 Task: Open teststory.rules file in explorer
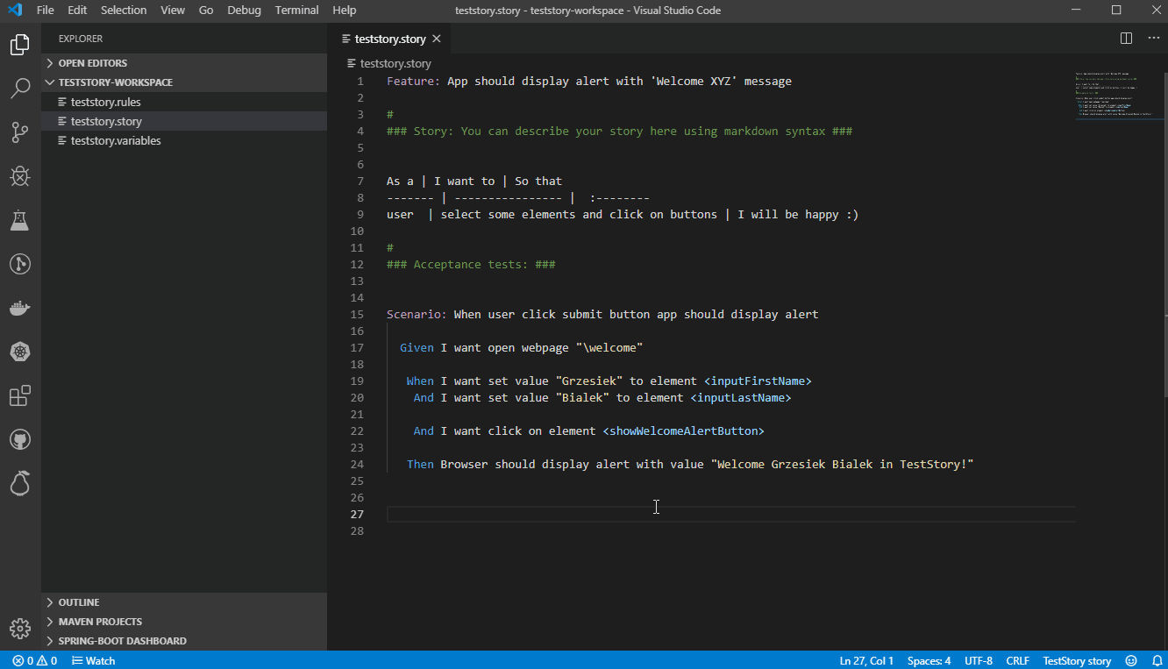[184, 102]
